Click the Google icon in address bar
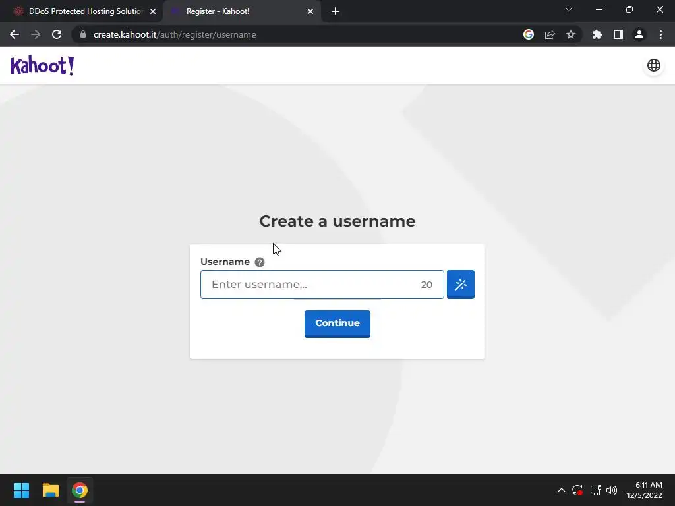 coord(528,34)
